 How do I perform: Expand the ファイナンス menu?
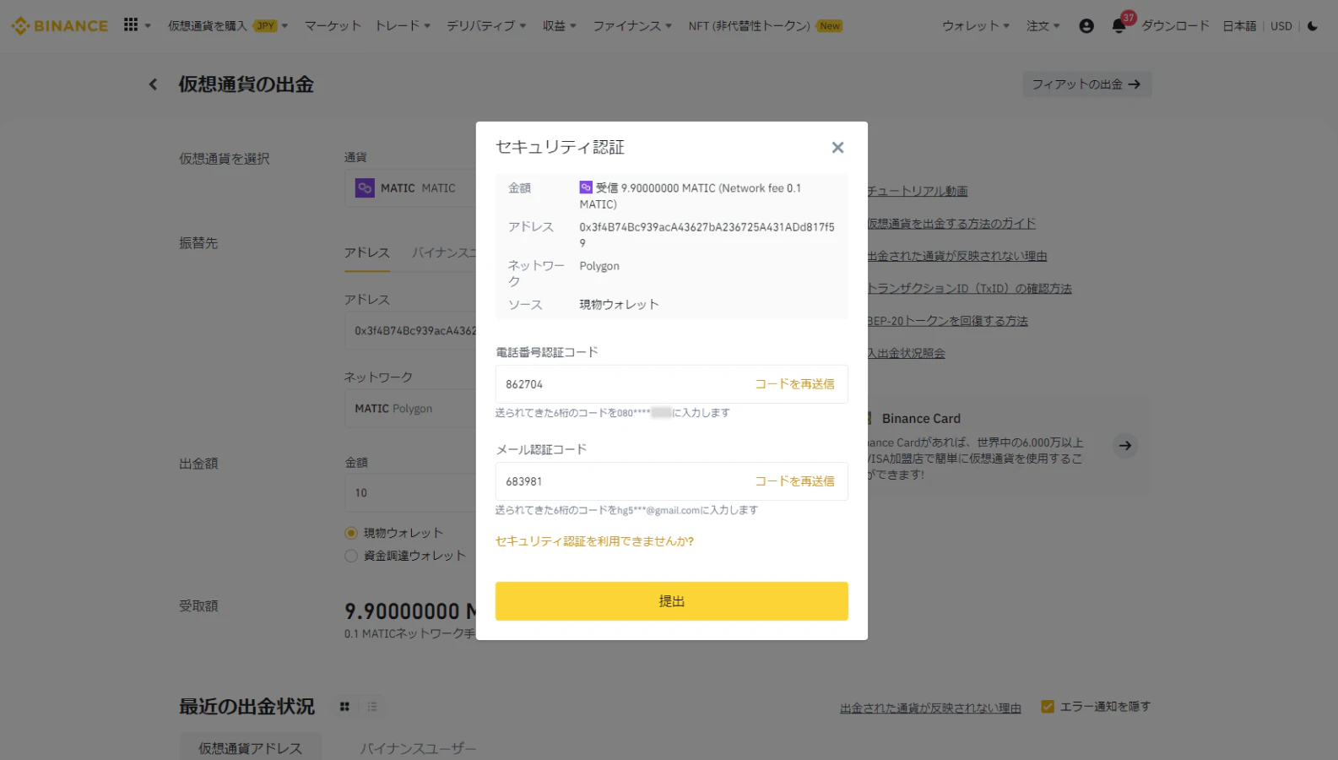point(632,26)
